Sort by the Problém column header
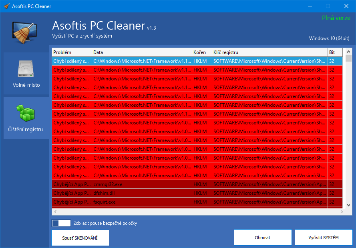This screenshot has width=356, height=248. click(72, 52)
